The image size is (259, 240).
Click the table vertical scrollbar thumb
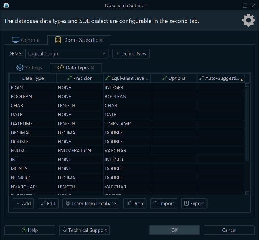point(247,125)
